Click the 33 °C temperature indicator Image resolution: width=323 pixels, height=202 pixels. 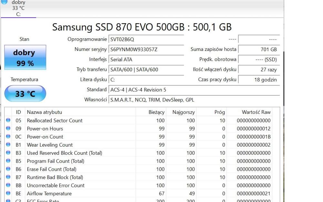[25, 93]
